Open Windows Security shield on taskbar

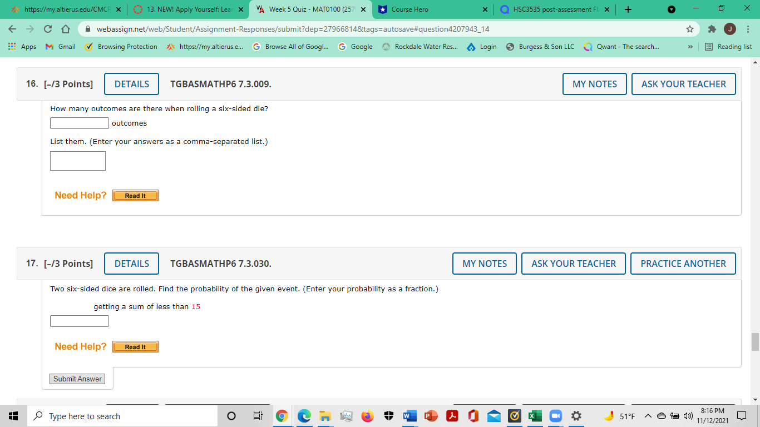tap(389, 416)
